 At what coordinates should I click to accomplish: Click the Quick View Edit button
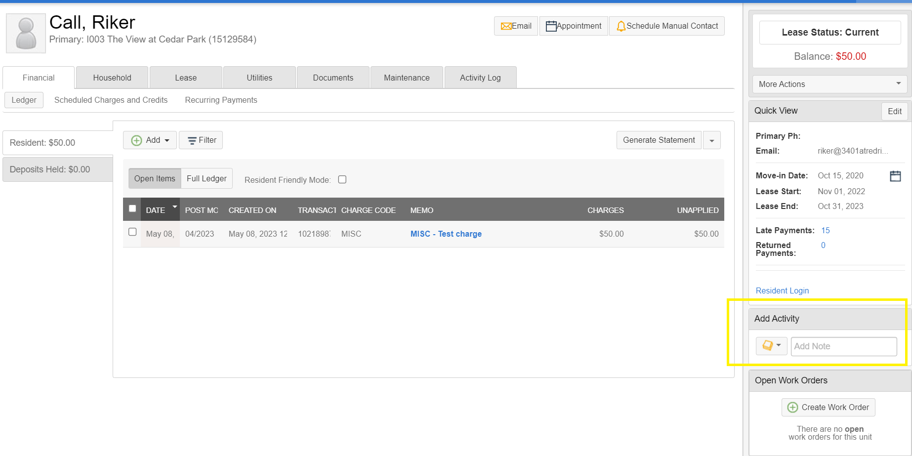click(895, 111)
